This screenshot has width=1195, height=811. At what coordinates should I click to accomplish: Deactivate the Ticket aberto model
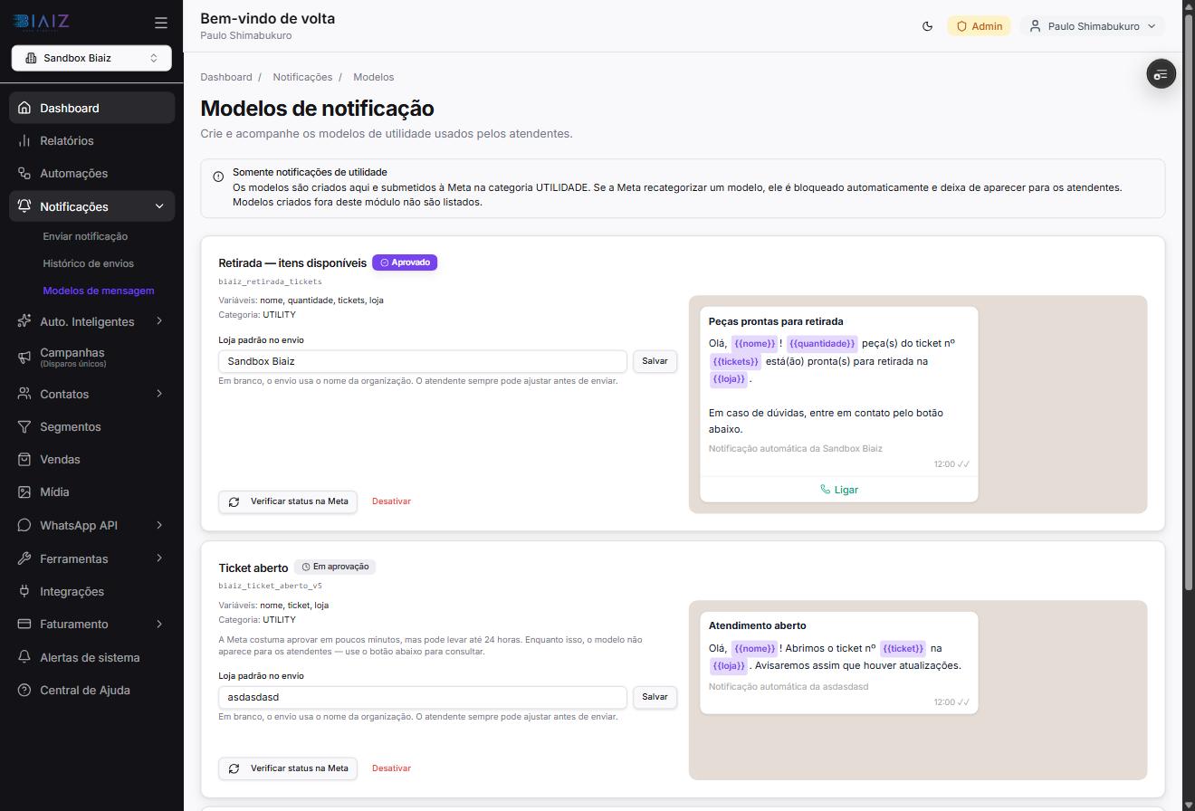click(x=391, y=768)
